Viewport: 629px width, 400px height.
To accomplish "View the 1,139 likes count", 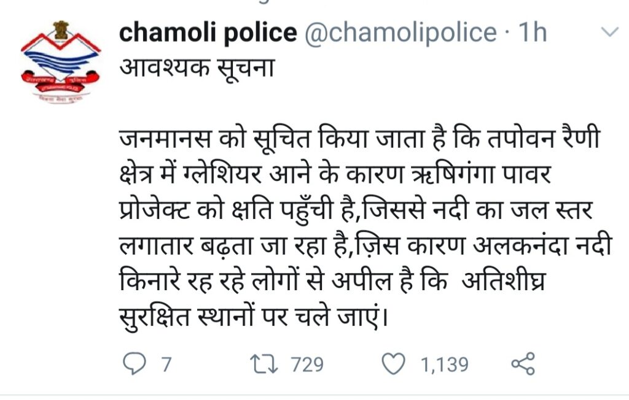I will pos(445,365).
